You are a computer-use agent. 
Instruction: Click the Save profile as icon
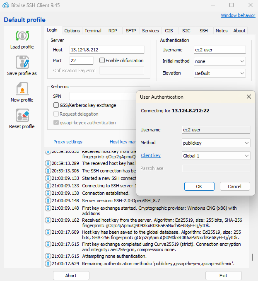coord(22,62)
